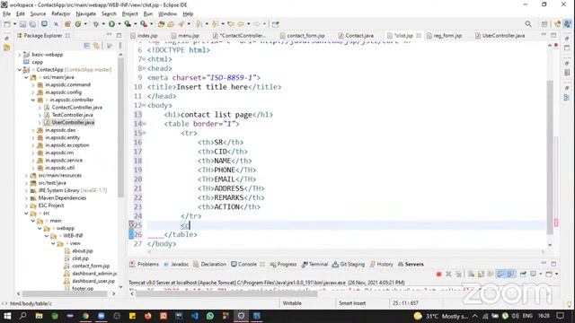Viewport: 575px width, 323px height.
Task: Maximize the editor area
Action: [x=553, y=35]
